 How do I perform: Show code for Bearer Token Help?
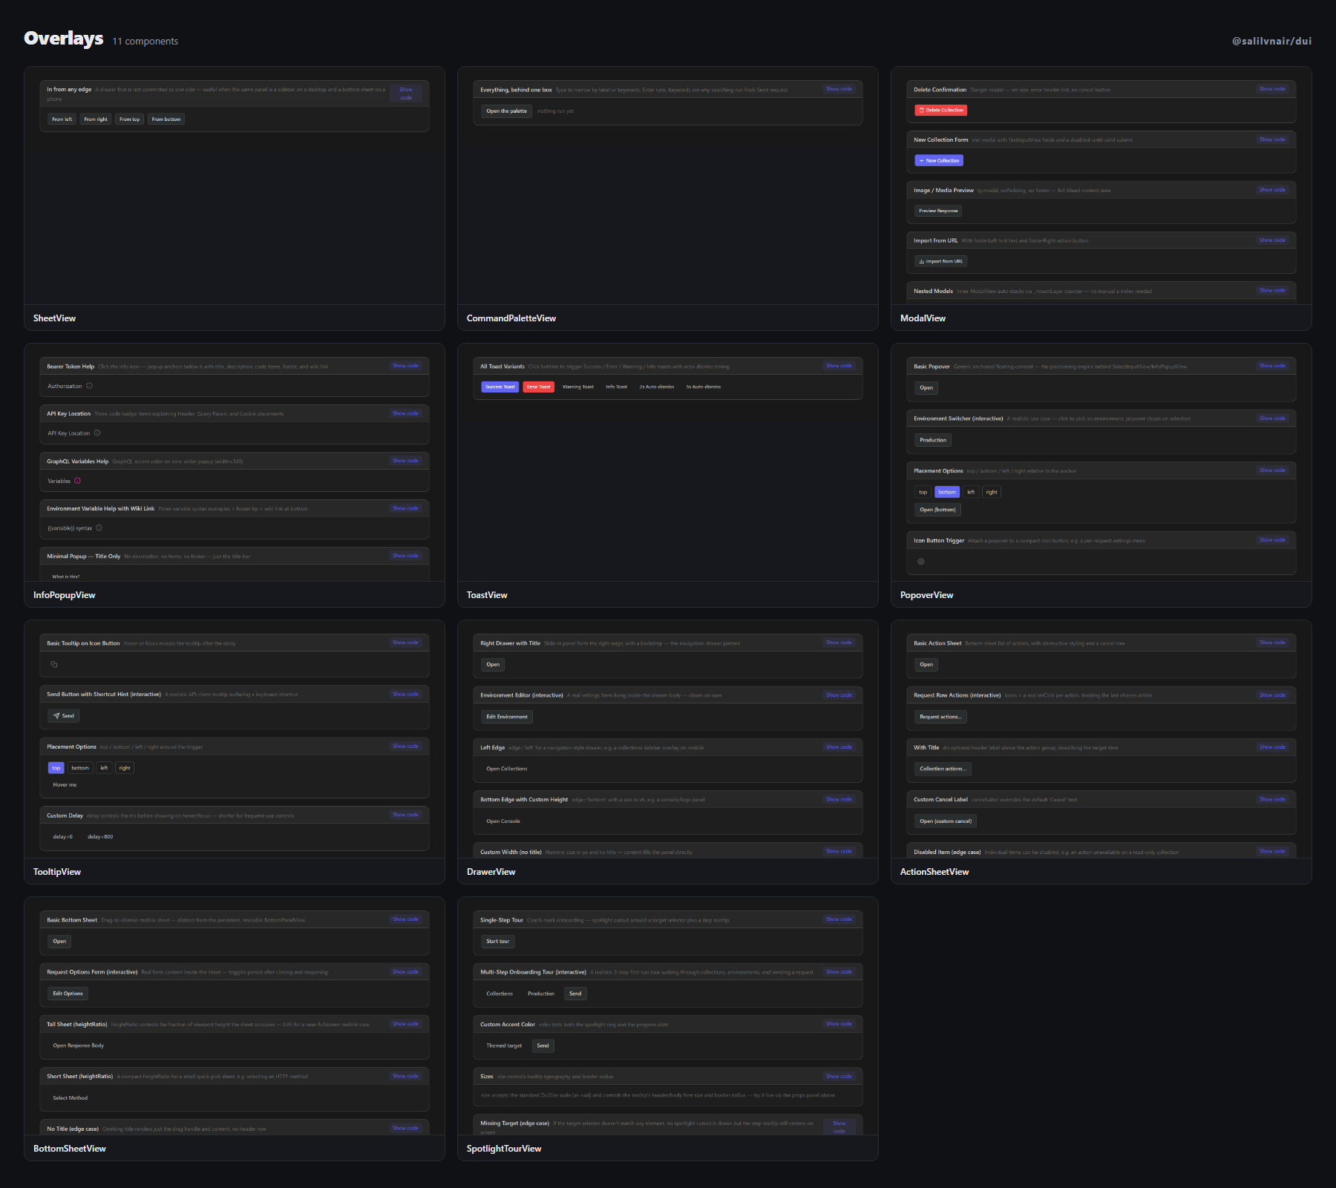pos(406,366)
